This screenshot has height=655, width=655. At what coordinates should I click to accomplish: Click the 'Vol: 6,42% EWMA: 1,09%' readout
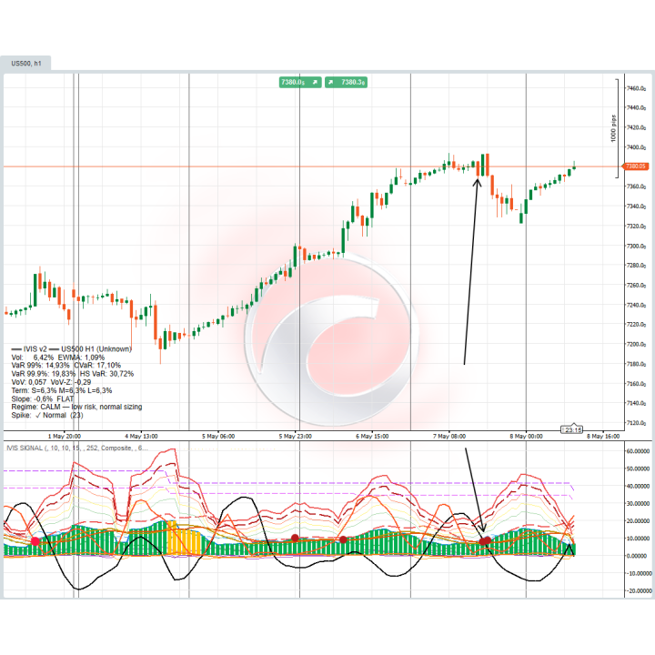coord(57,358)
